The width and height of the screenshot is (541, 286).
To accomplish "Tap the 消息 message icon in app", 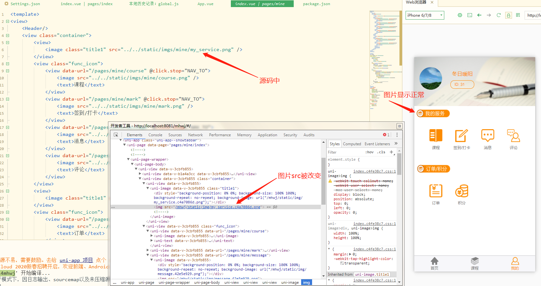I will coord(487,136).
